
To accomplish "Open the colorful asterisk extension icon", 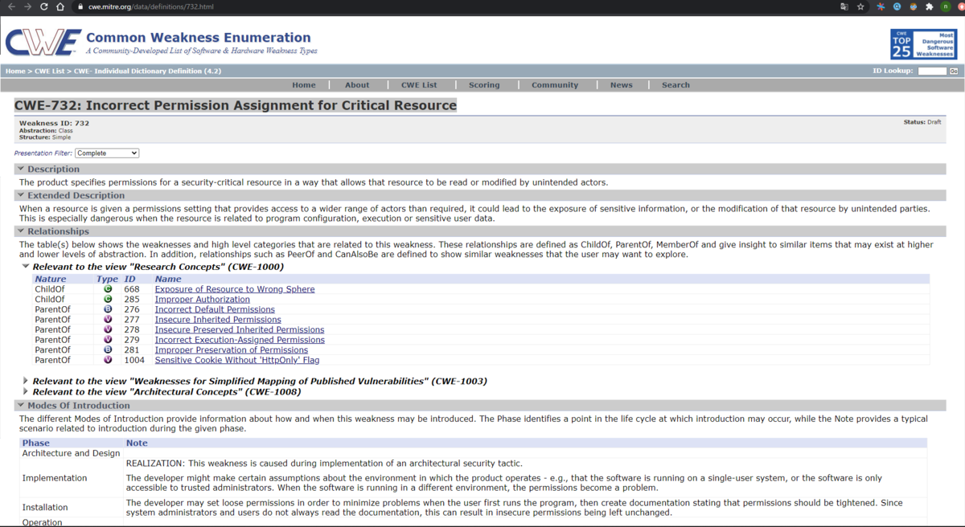I will (881, 6).
